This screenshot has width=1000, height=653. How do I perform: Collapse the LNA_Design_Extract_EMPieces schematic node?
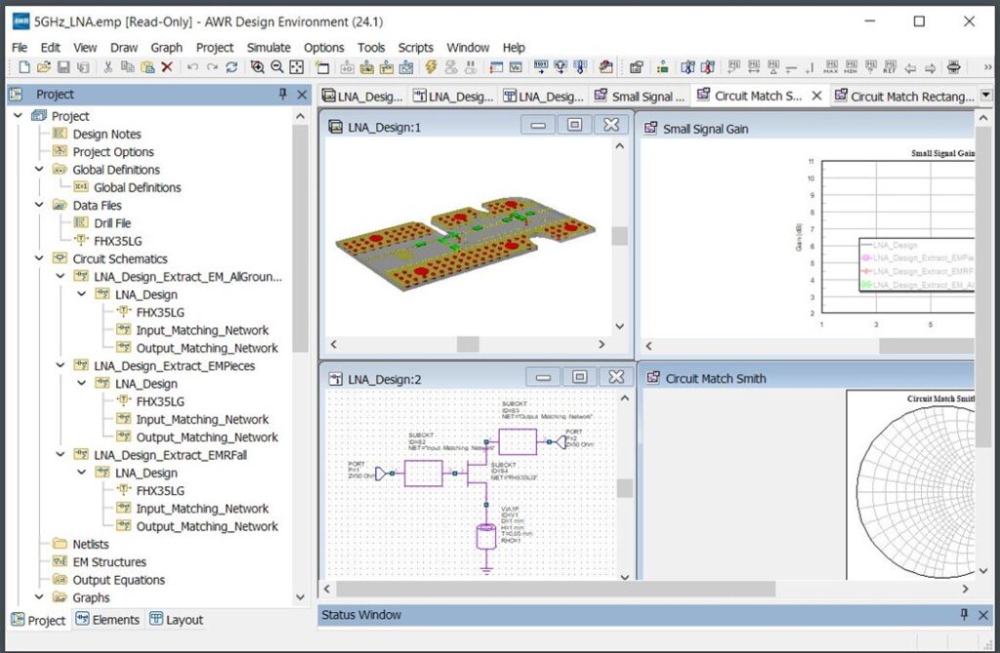pyautogui.click(x=61, y=365)
